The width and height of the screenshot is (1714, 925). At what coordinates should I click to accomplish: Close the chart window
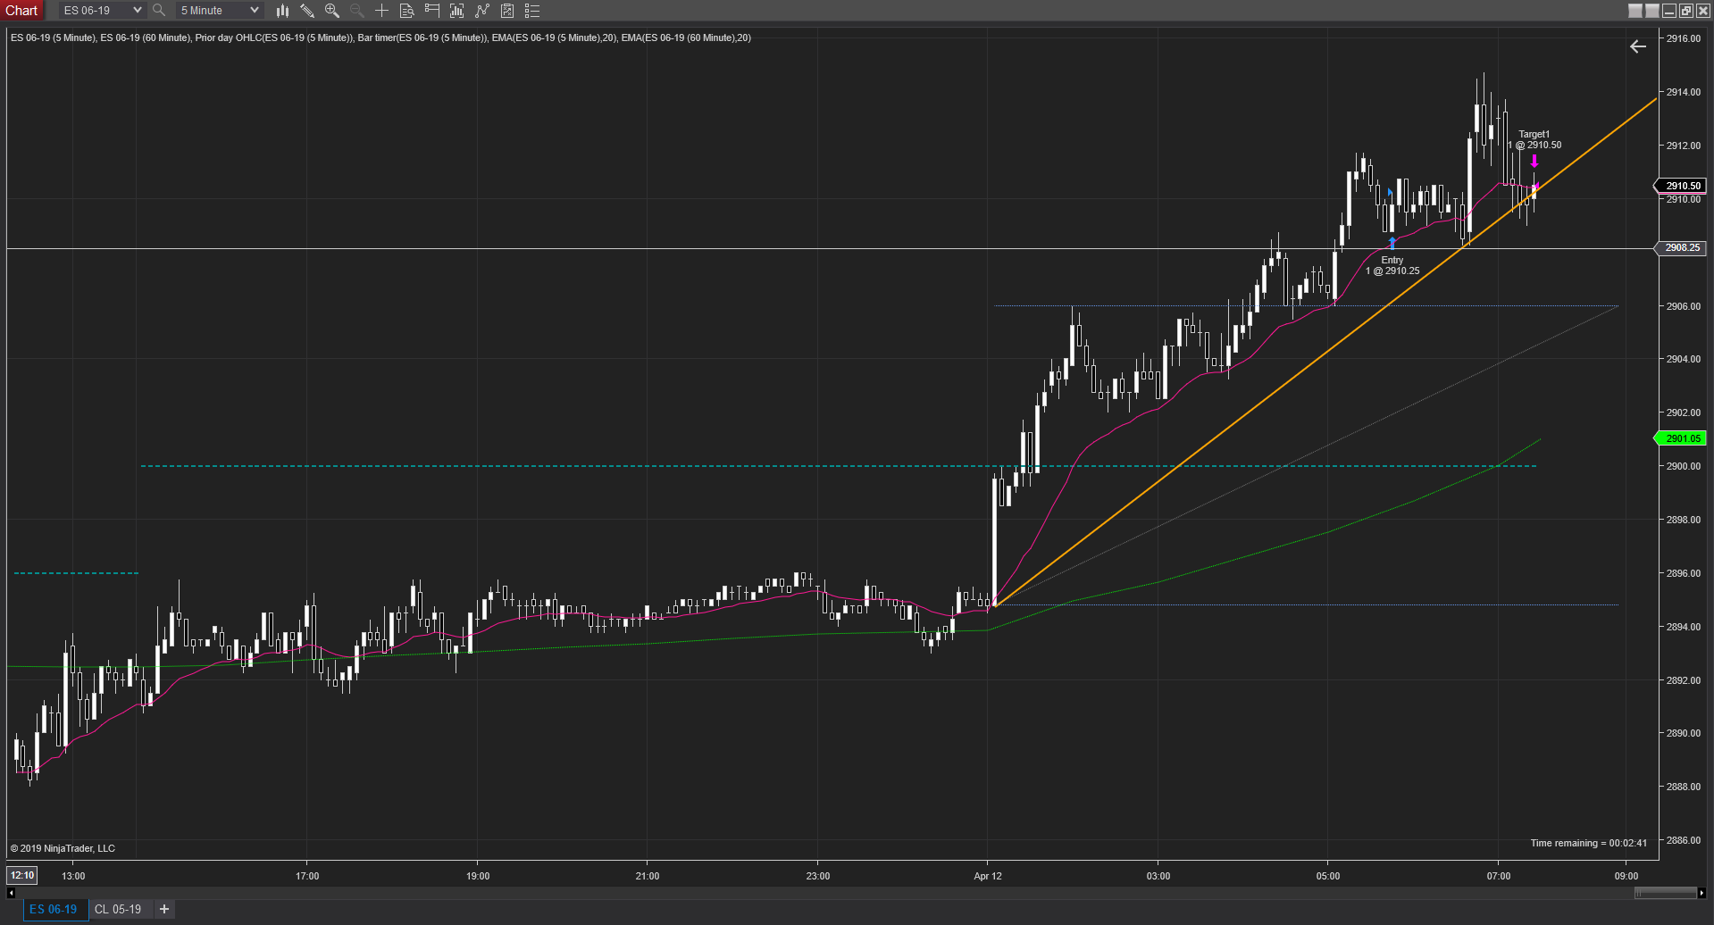pos(1702,11)
